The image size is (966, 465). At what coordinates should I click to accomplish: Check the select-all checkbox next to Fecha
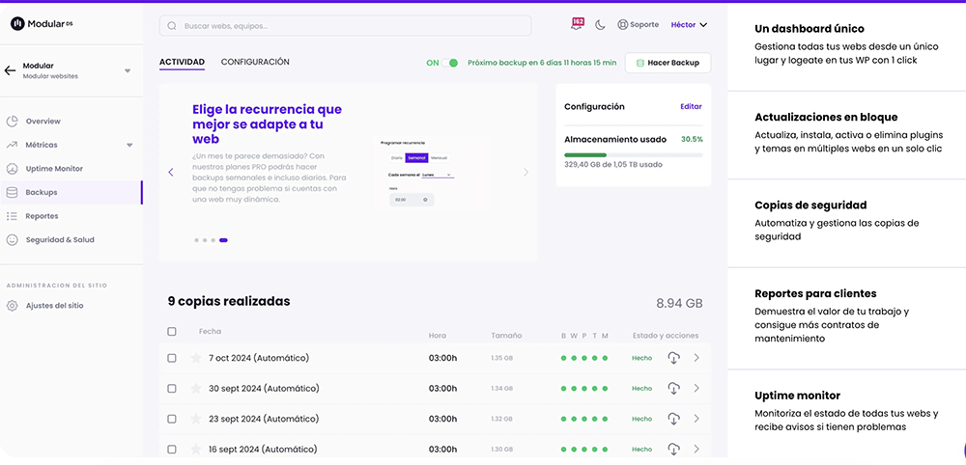coord(172,332)
